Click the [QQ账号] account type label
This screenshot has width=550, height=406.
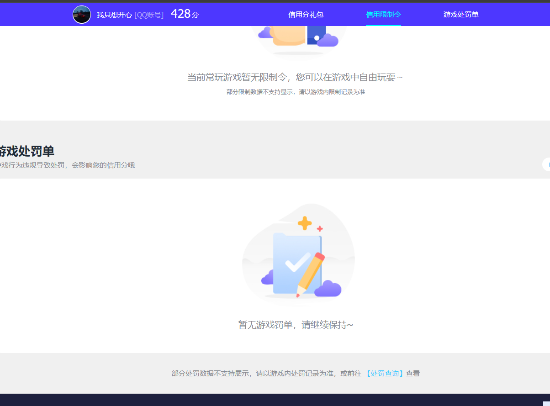tap(149, 14)
